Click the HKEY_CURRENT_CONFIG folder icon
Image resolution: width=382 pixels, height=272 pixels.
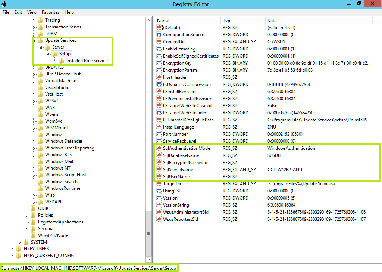(x=19, y=256)
